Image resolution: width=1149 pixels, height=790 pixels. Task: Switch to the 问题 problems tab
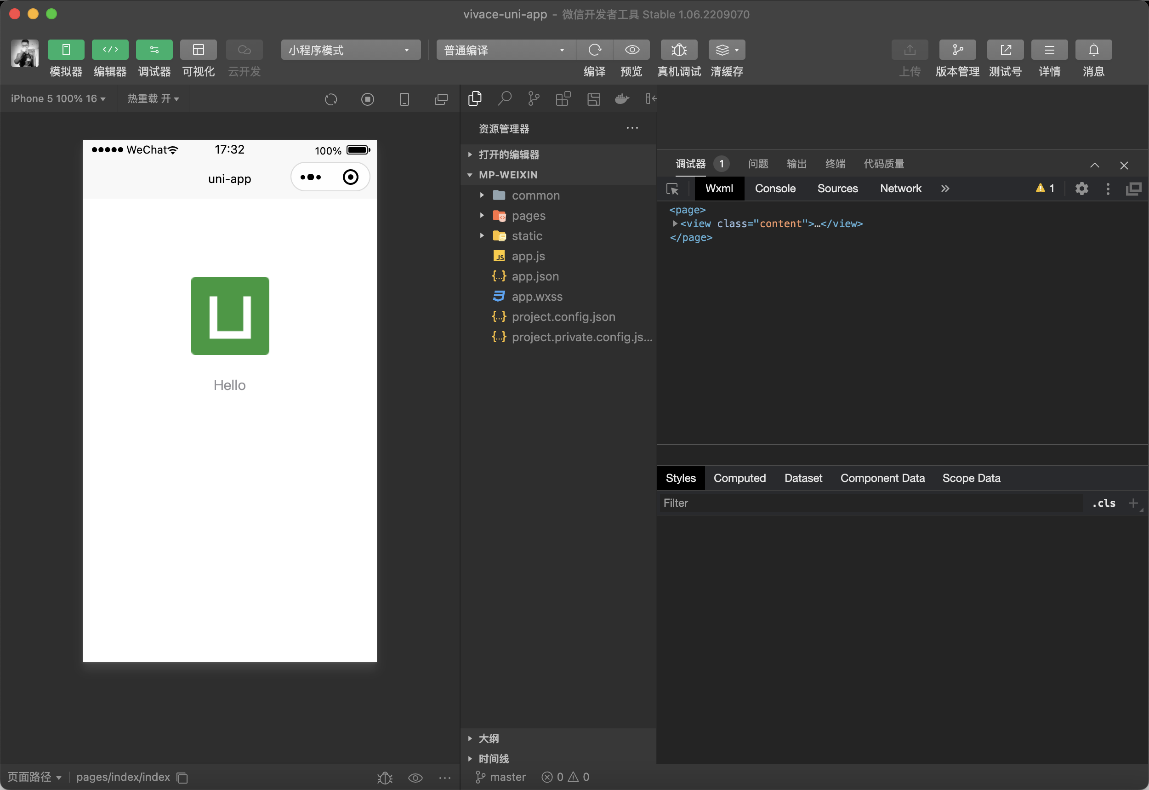coord(758,164)
